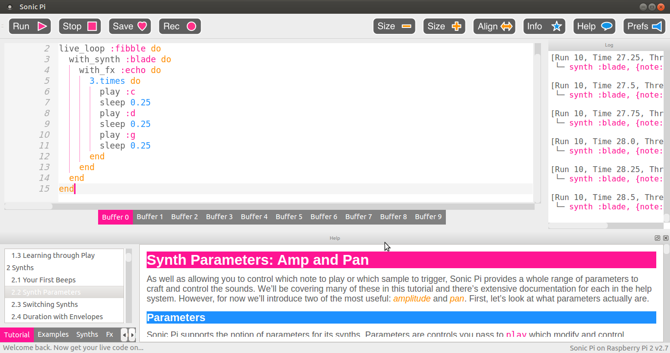The height and width of the screenshot is (353, 670).
Task: Click 'play :d' on line 8
Action: point(117,113)
